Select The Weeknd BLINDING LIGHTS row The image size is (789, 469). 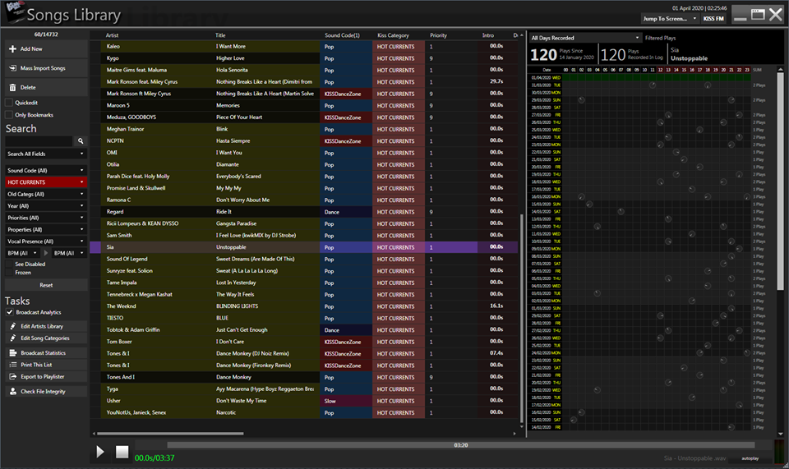click(304, 306)
